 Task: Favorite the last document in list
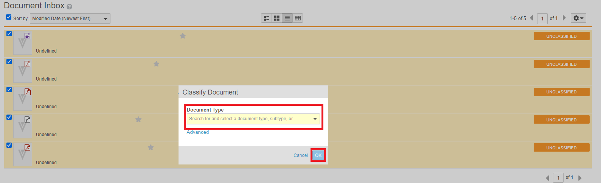151,147
